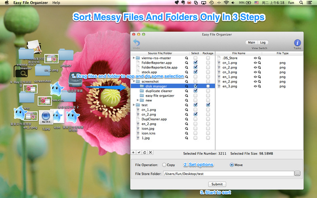Click the checkmark select-all button below list
Image resolution: width=317 pixels, height=198 pixels.
pos(139,152)
